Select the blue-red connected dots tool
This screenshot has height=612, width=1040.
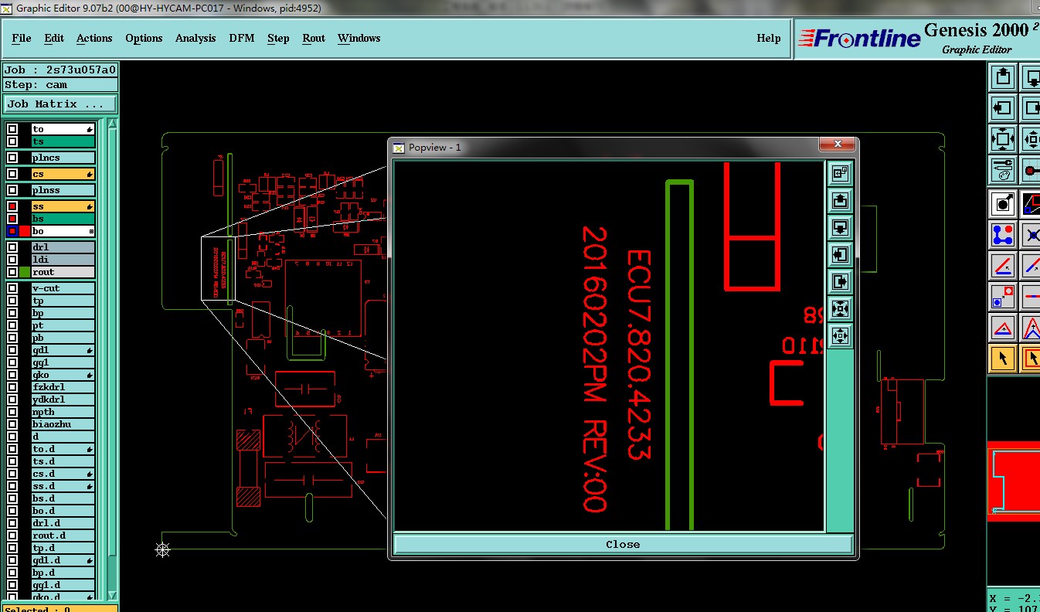pos(1003,233)
